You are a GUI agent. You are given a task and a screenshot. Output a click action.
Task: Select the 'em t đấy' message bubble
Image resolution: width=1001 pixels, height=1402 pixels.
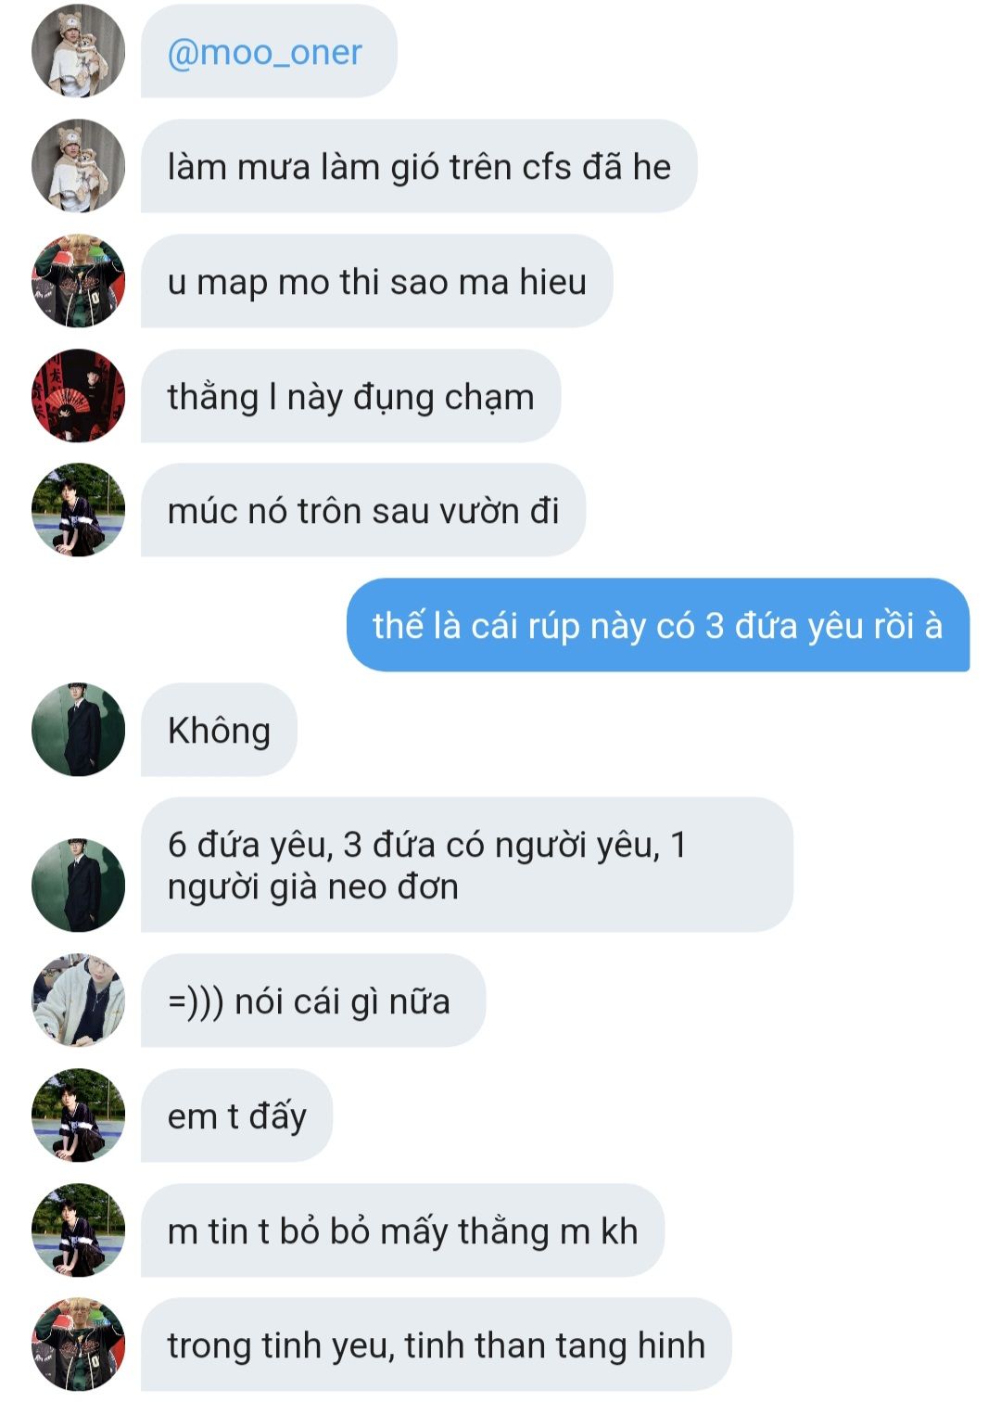[x=236, y=1115]
